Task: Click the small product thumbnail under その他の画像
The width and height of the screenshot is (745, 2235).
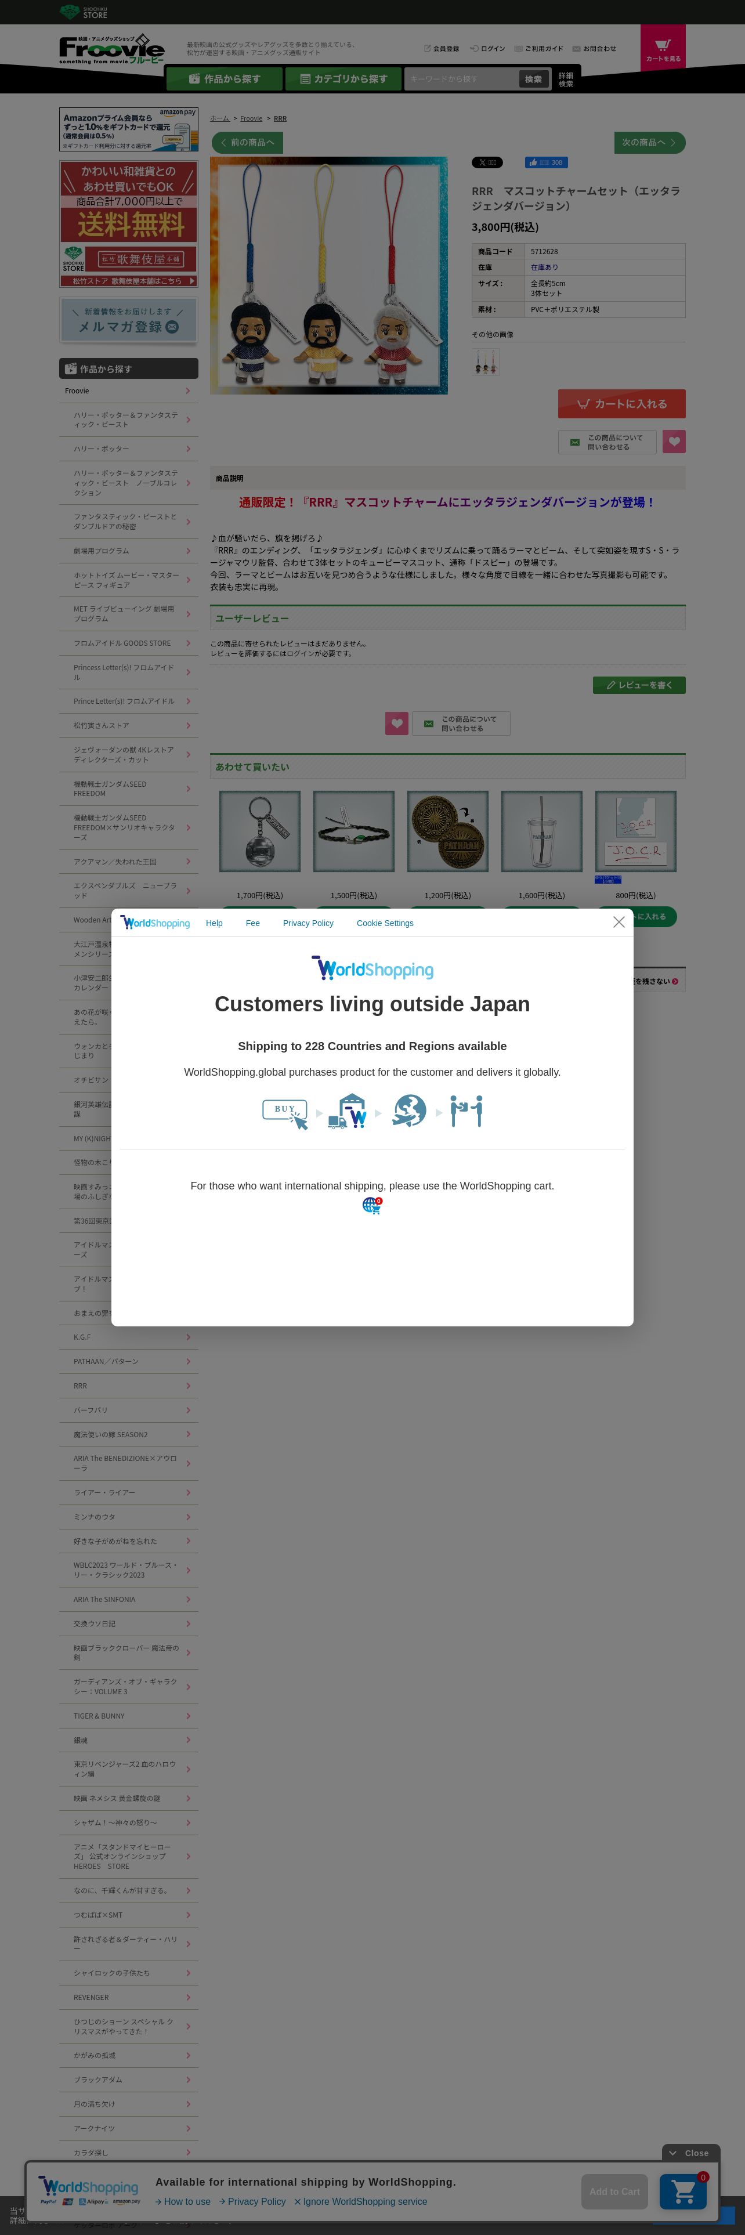Action: click(485, 362)
